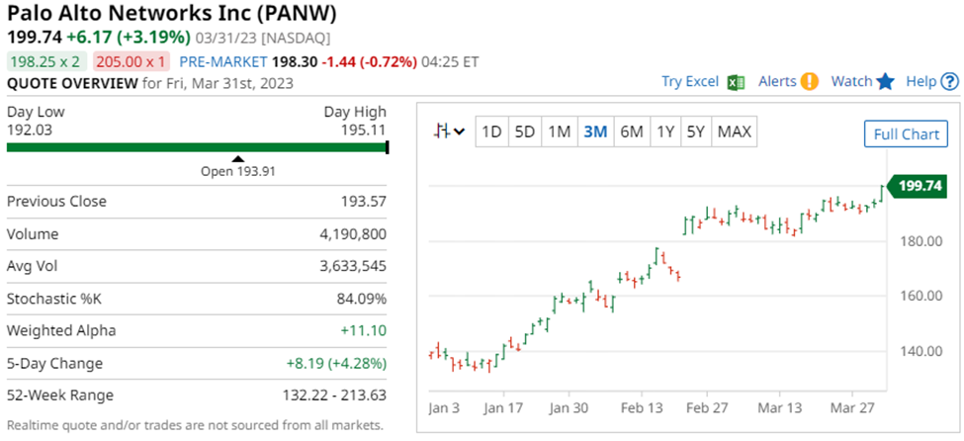This screenshot has height=441, width=964.
Task: Click the PRE-MARKET label
Action: (223, 61)
